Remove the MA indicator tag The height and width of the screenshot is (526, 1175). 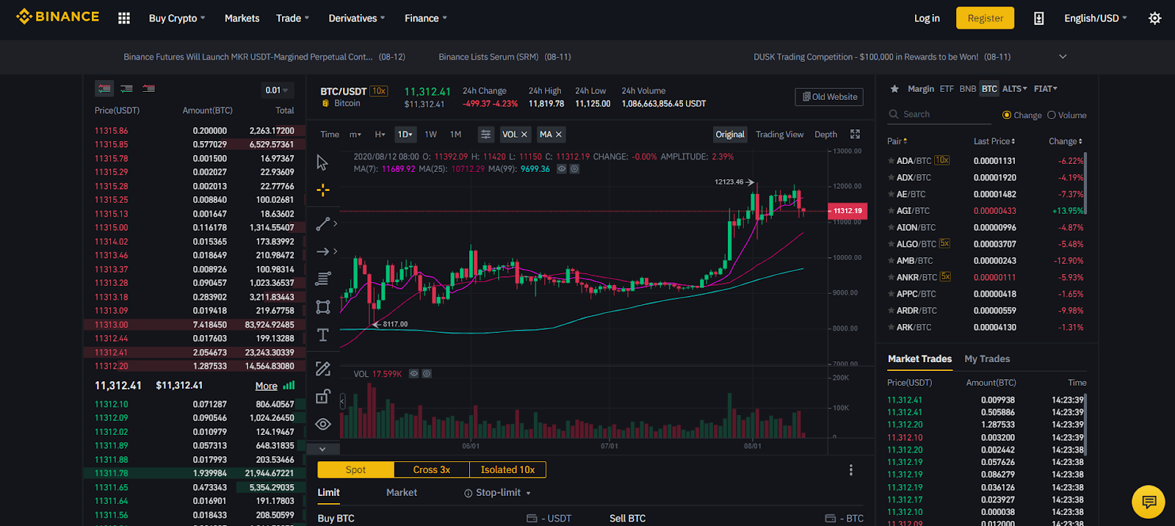559,134
